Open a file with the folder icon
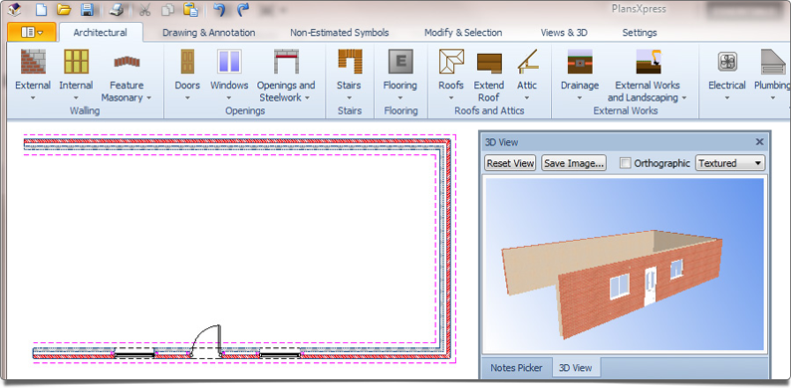The image size is (791, 388). click(x=64, y=10)
